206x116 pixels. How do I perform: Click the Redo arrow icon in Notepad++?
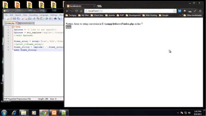click(50, 19)
